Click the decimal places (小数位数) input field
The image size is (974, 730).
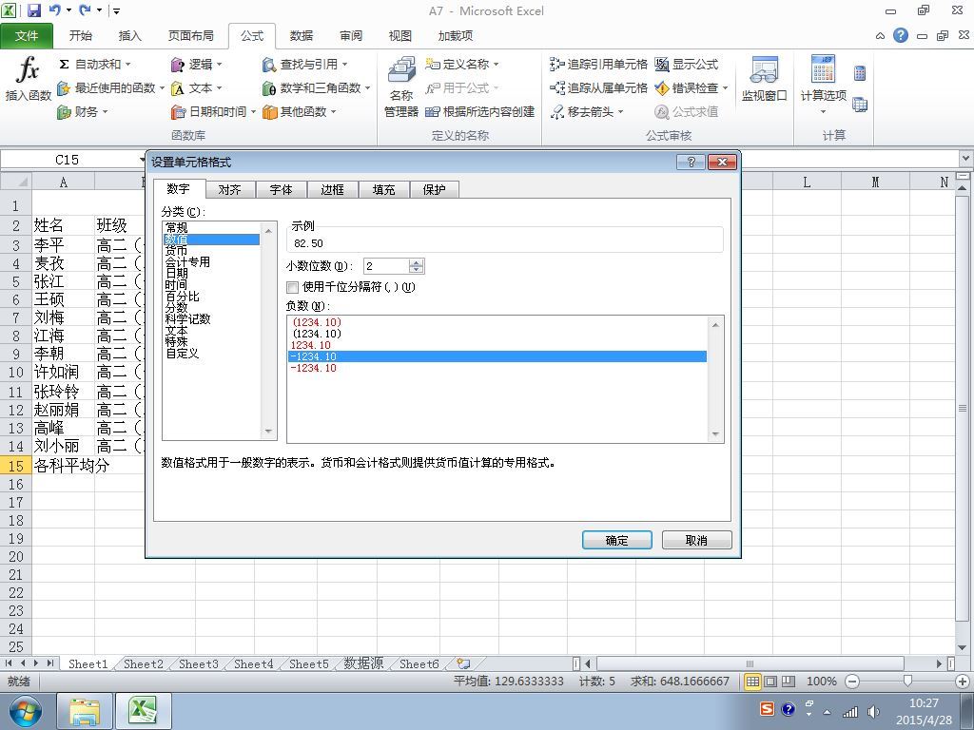pyautogui.click(x=386, y=266)
